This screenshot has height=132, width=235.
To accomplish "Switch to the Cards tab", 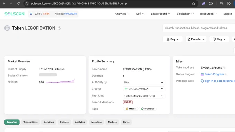I will coord(126,122).
